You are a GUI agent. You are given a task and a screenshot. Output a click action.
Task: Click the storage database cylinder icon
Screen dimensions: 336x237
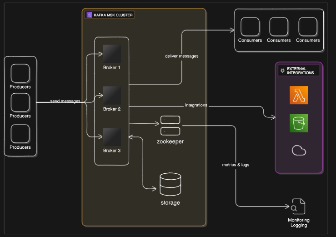(x=171, y=184)
